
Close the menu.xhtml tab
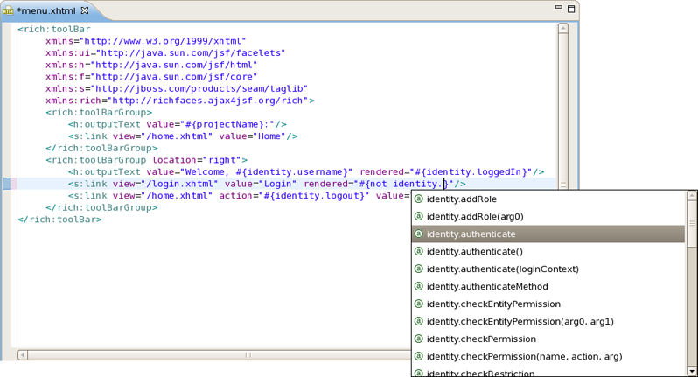85,10
